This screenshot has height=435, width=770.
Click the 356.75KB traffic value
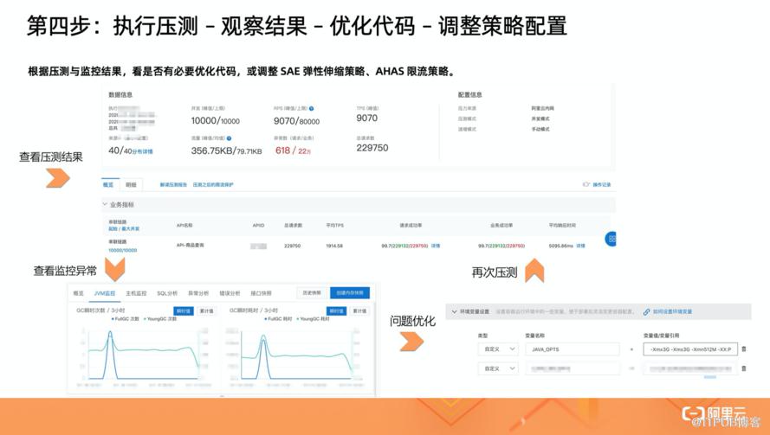pos(212,150)
